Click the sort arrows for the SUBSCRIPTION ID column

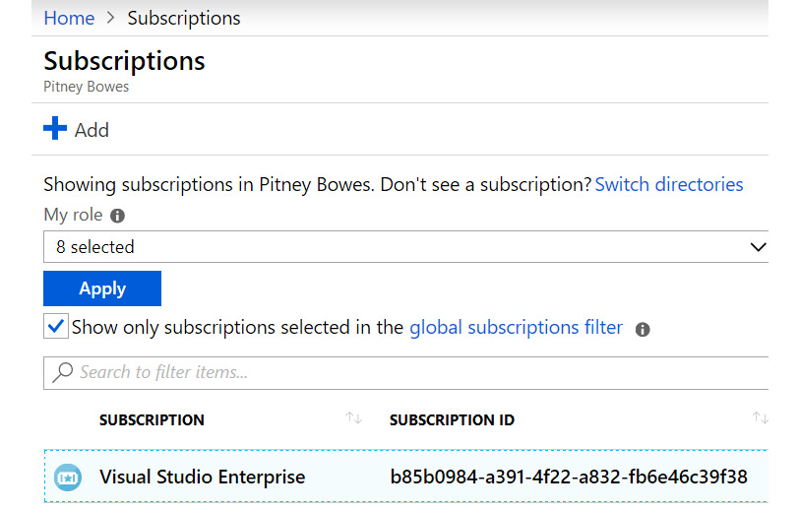coord(760,419)
